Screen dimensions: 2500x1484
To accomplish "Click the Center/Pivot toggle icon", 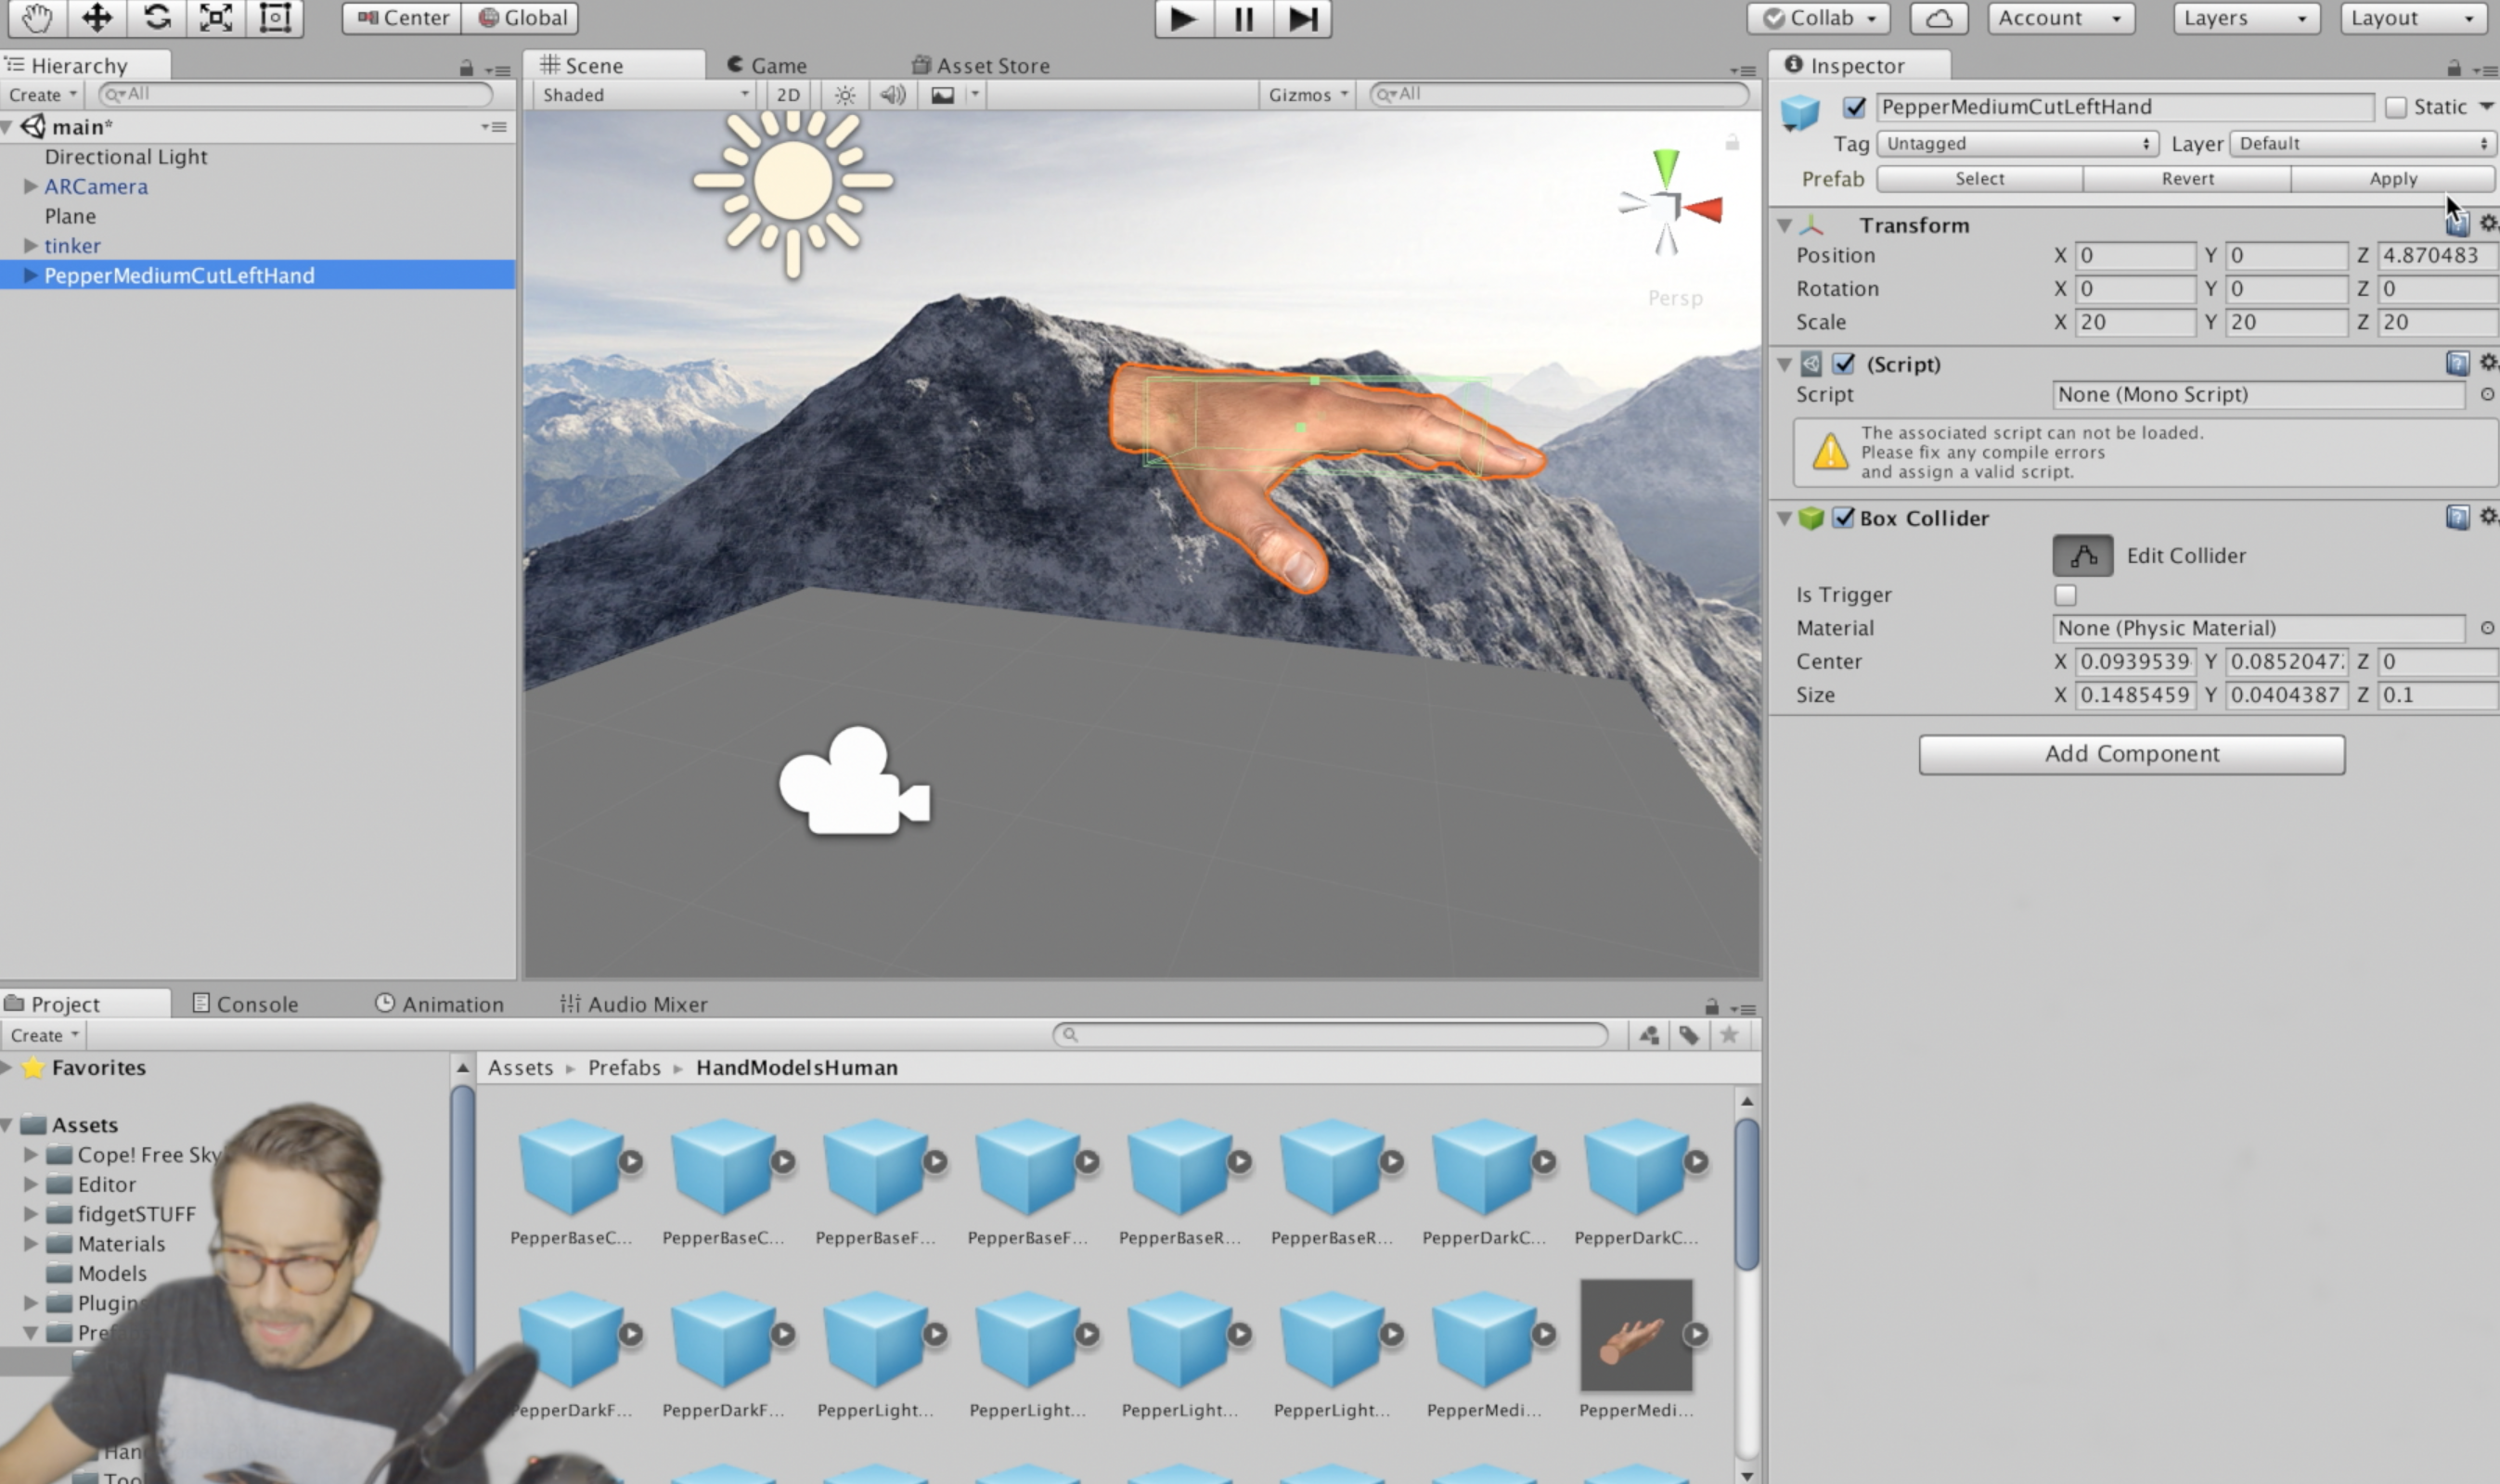I will pos(397,18).
